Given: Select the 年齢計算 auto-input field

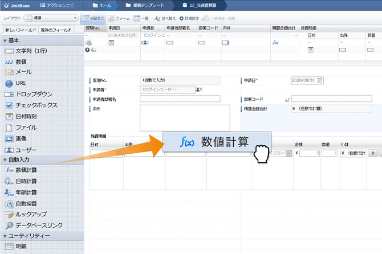Looking at the screenshot, I should point(21,192).
